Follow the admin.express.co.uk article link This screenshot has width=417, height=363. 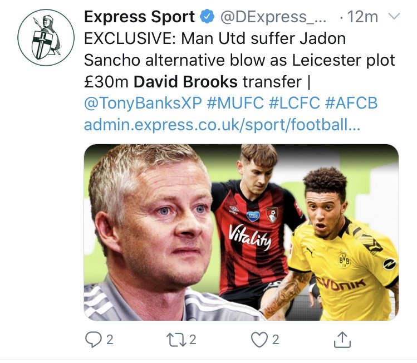point(222,125)
